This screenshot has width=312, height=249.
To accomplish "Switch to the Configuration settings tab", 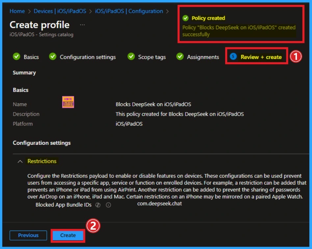I will tap(88, 57).
